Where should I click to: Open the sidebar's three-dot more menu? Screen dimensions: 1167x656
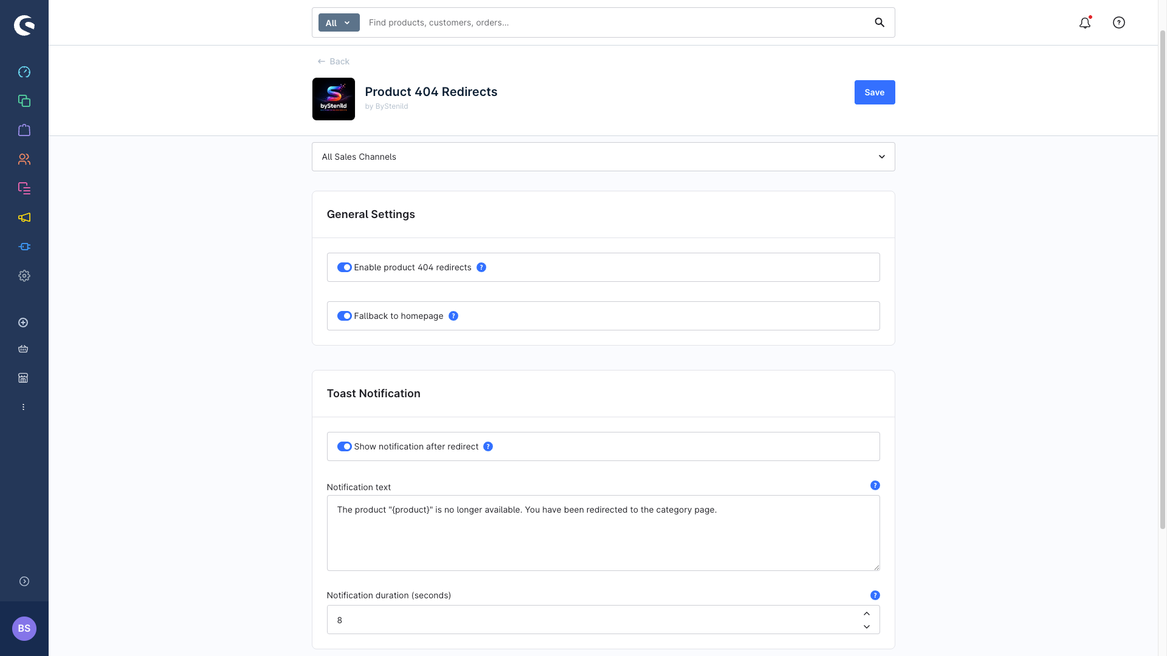tap(24, 407)
